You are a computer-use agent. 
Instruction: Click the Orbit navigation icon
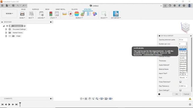click(x=81, y=99)
